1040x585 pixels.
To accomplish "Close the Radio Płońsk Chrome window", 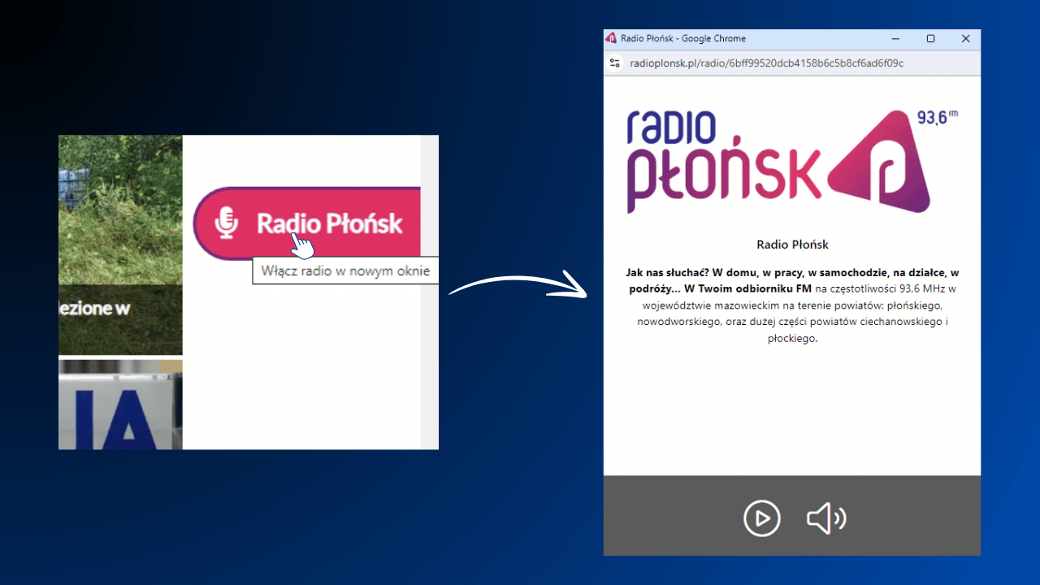I will tap(965, 38).
